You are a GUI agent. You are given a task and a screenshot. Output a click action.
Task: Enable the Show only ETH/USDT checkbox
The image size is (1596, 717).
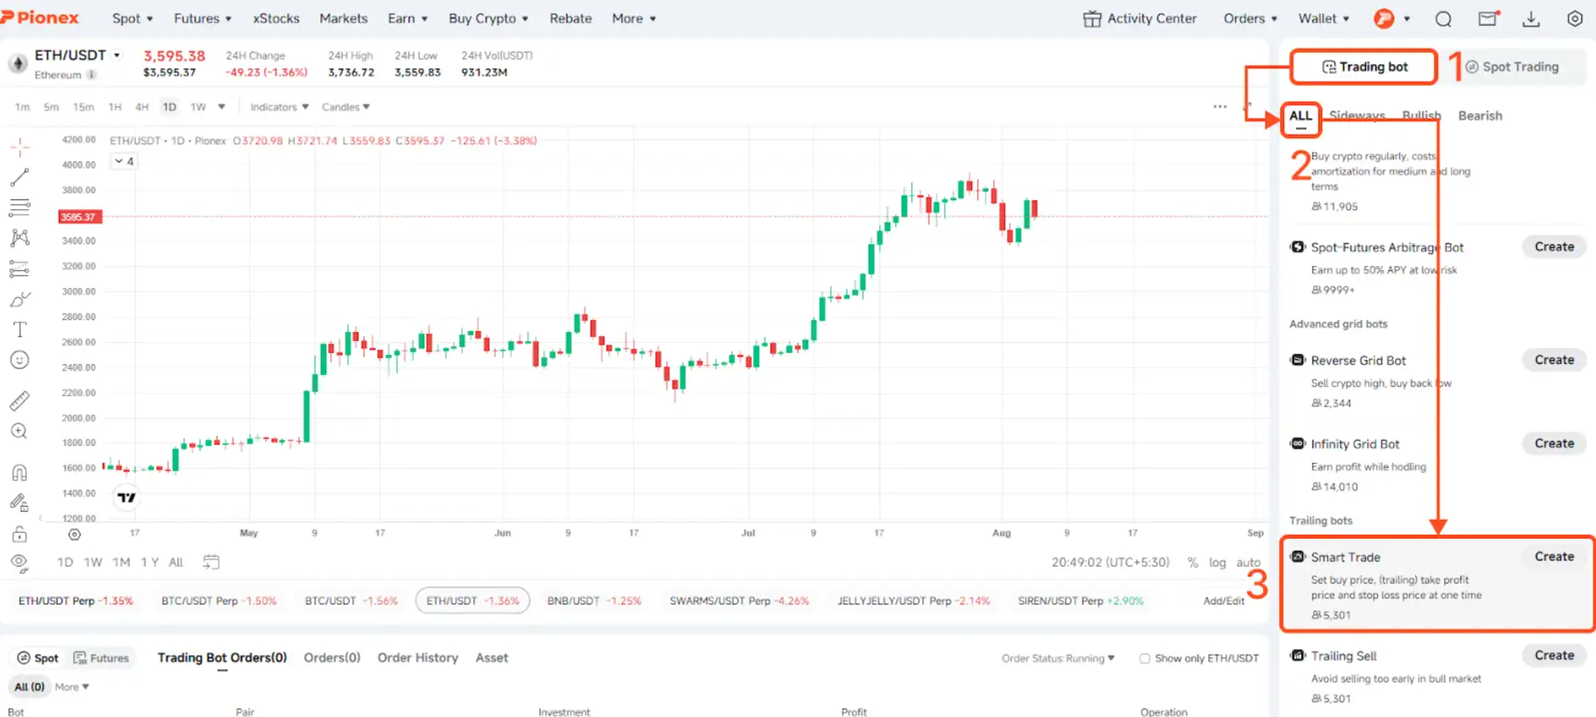[1144, 658]
